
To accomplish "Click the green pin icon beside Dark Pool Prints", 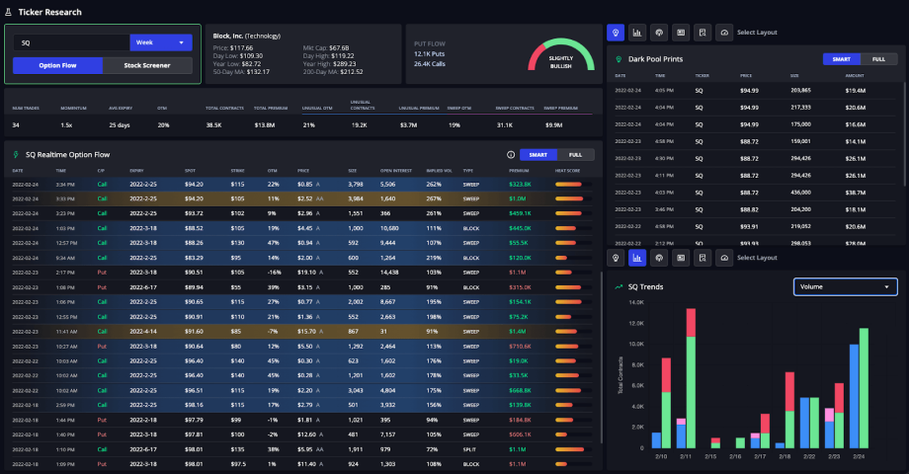I will click(619, 59).
